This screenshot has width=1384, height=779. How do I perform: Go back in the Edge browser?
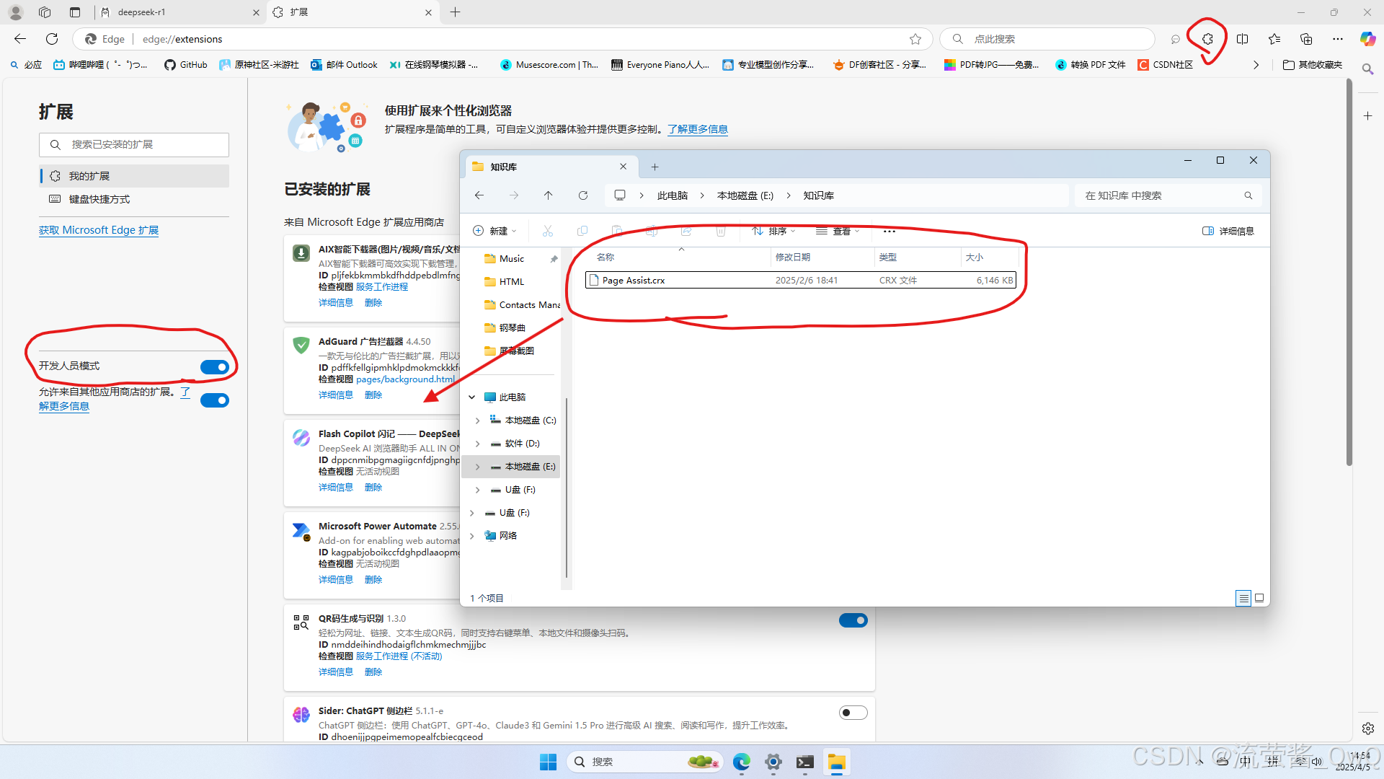point(20,39)
